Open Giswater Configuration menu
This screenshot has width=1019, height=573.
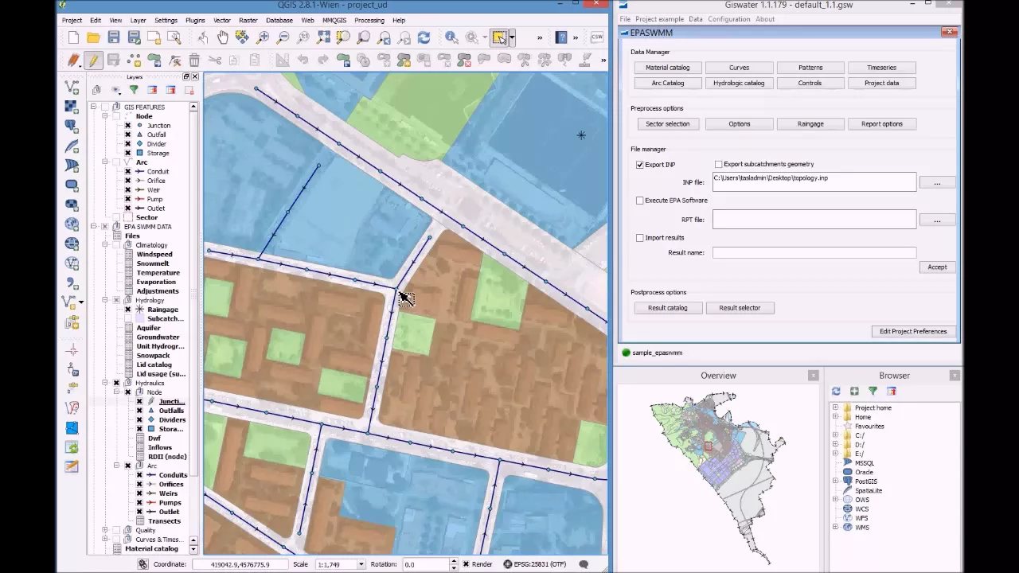tap(729, 19)
